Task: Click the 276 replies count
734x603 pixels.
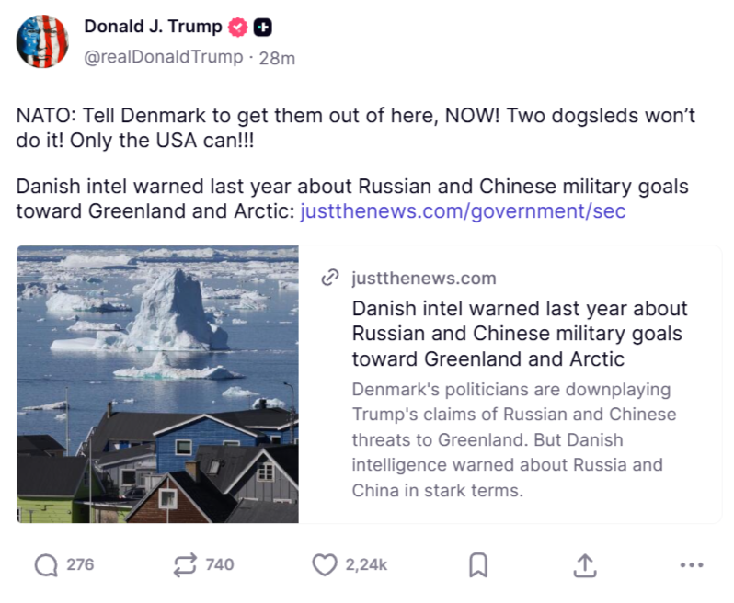Action: (x=80, y=564)
